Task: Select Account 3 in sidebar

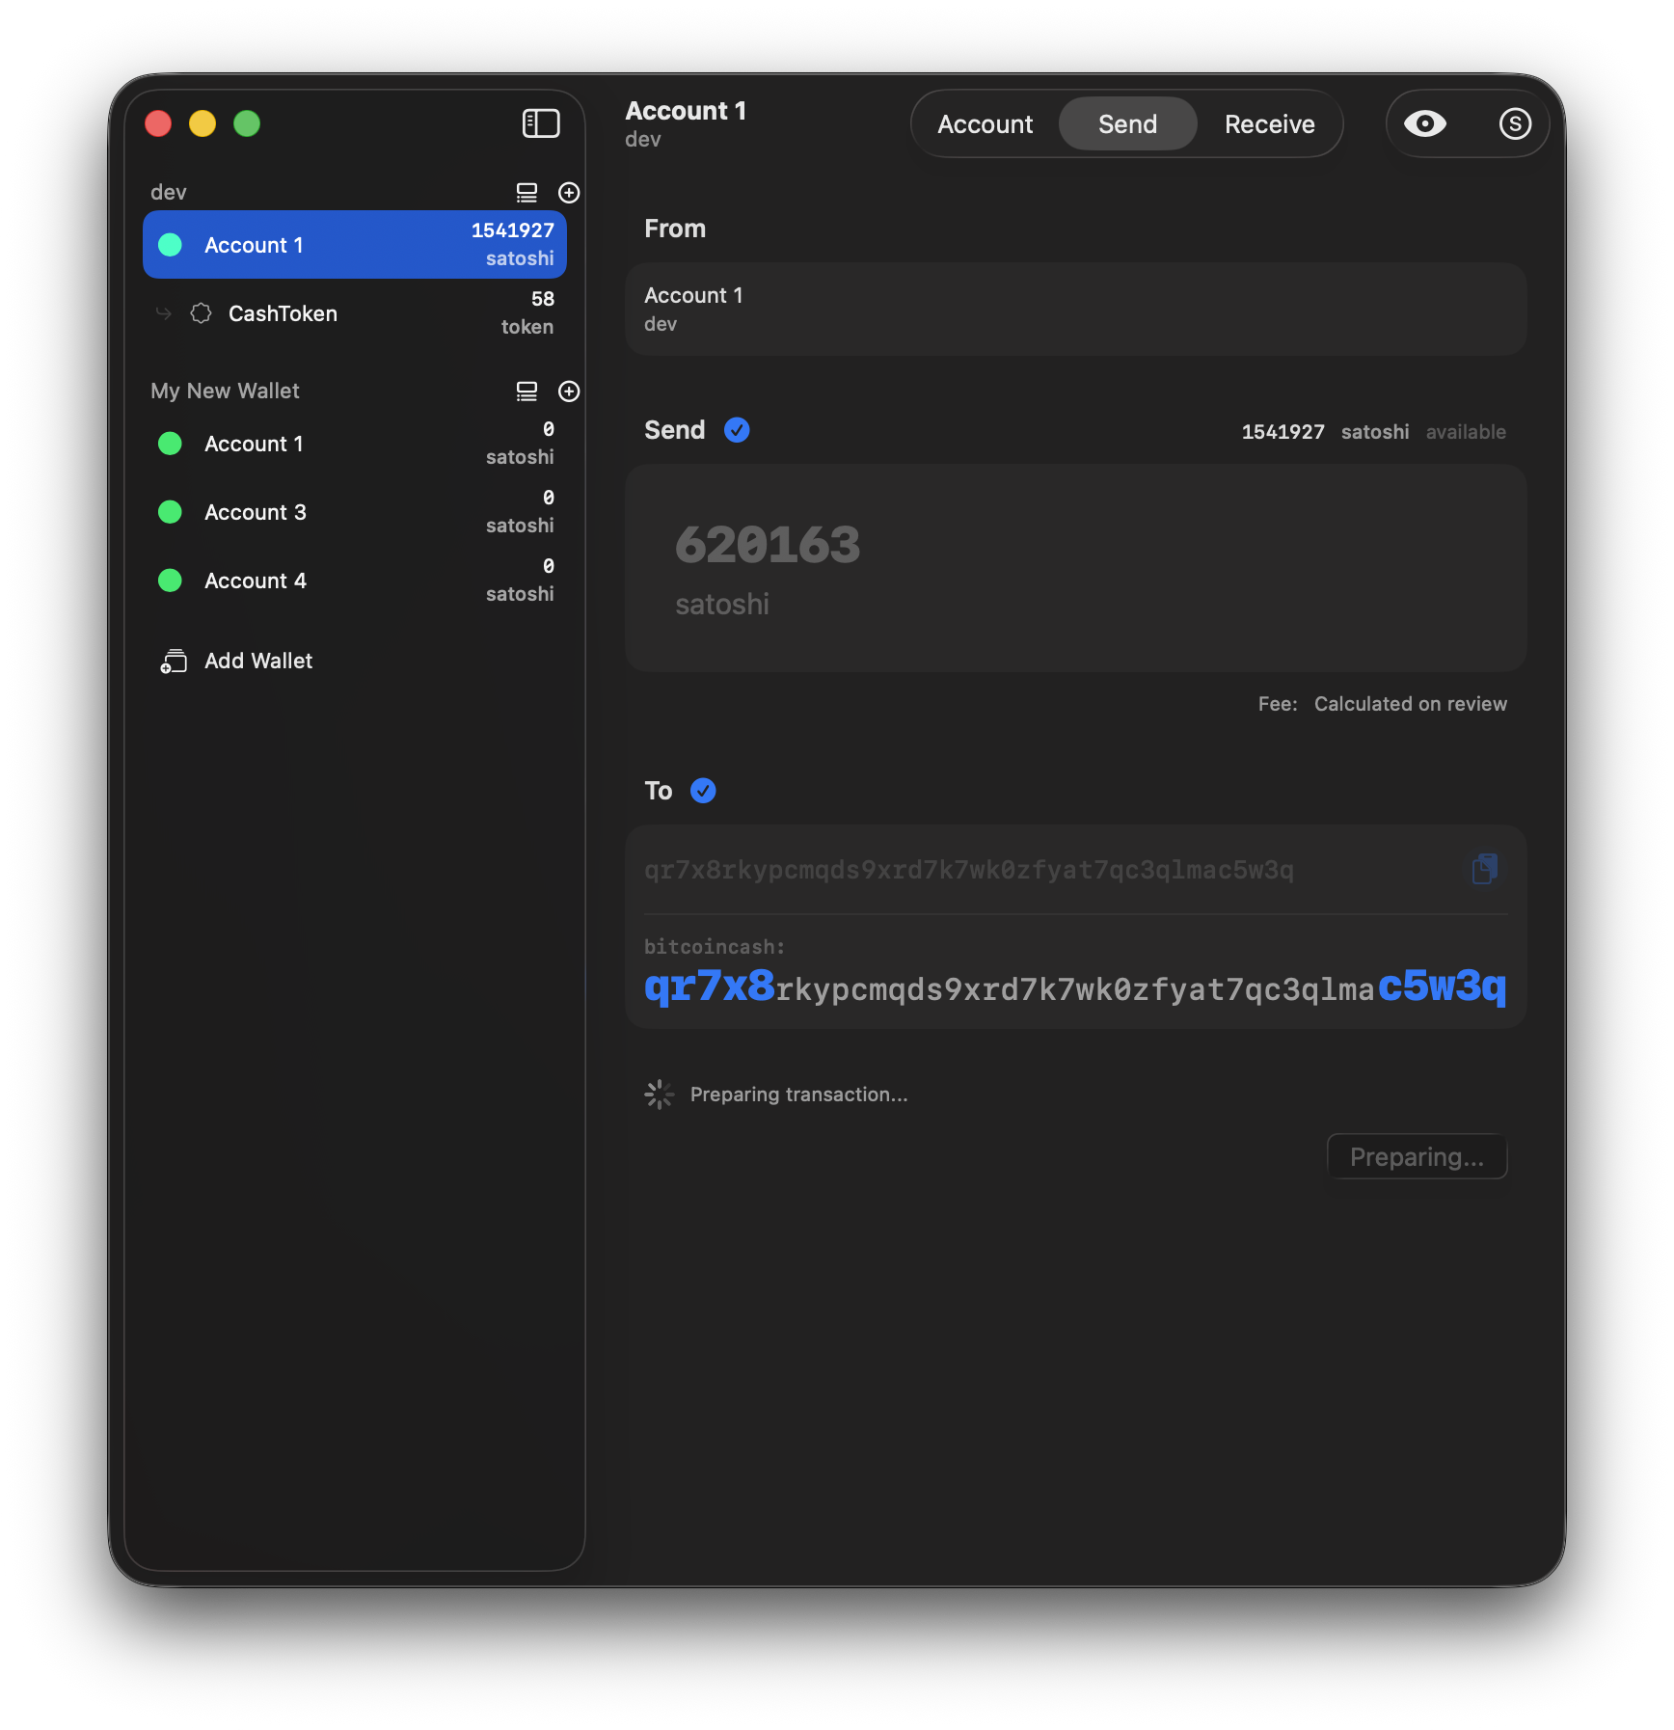Action: point(355,512)
